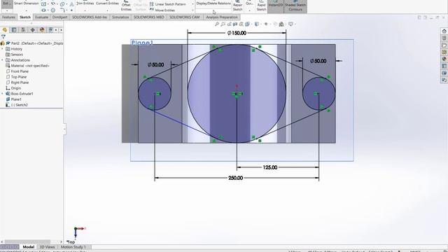The width and height of the screenshot is (448, 252).
Task: Expand the Boss-Extrude1 feature
Action: pos(2,93)
